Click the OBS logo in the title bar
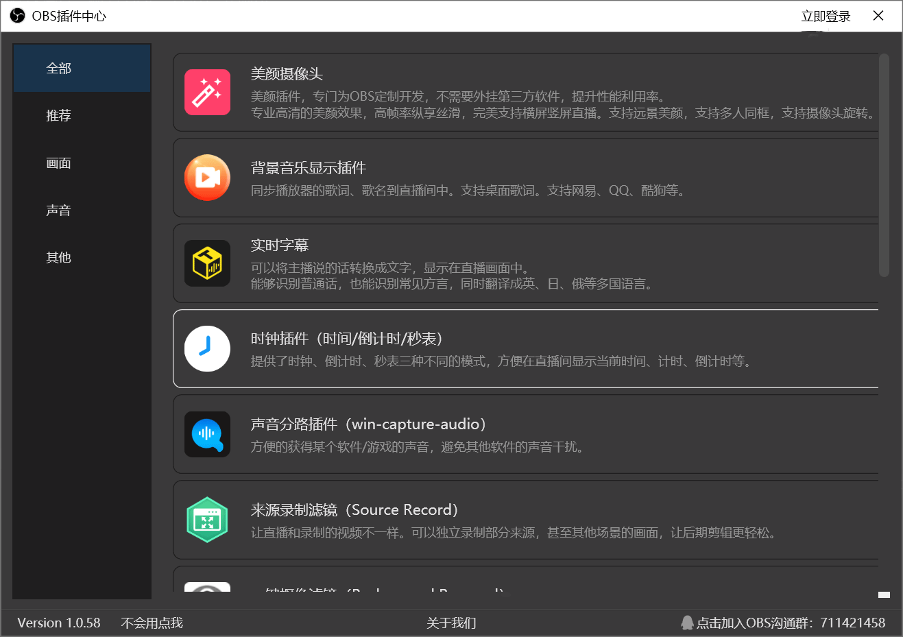903x637 pixels. click(x=17, y=15)
